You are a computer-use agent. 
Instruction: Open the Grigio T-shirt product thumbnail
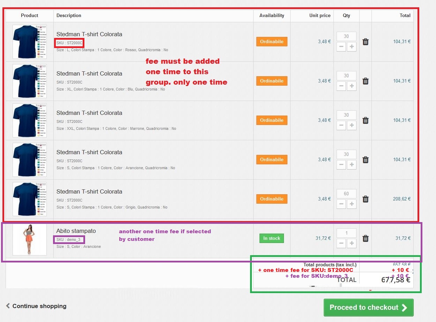point(30,199)
